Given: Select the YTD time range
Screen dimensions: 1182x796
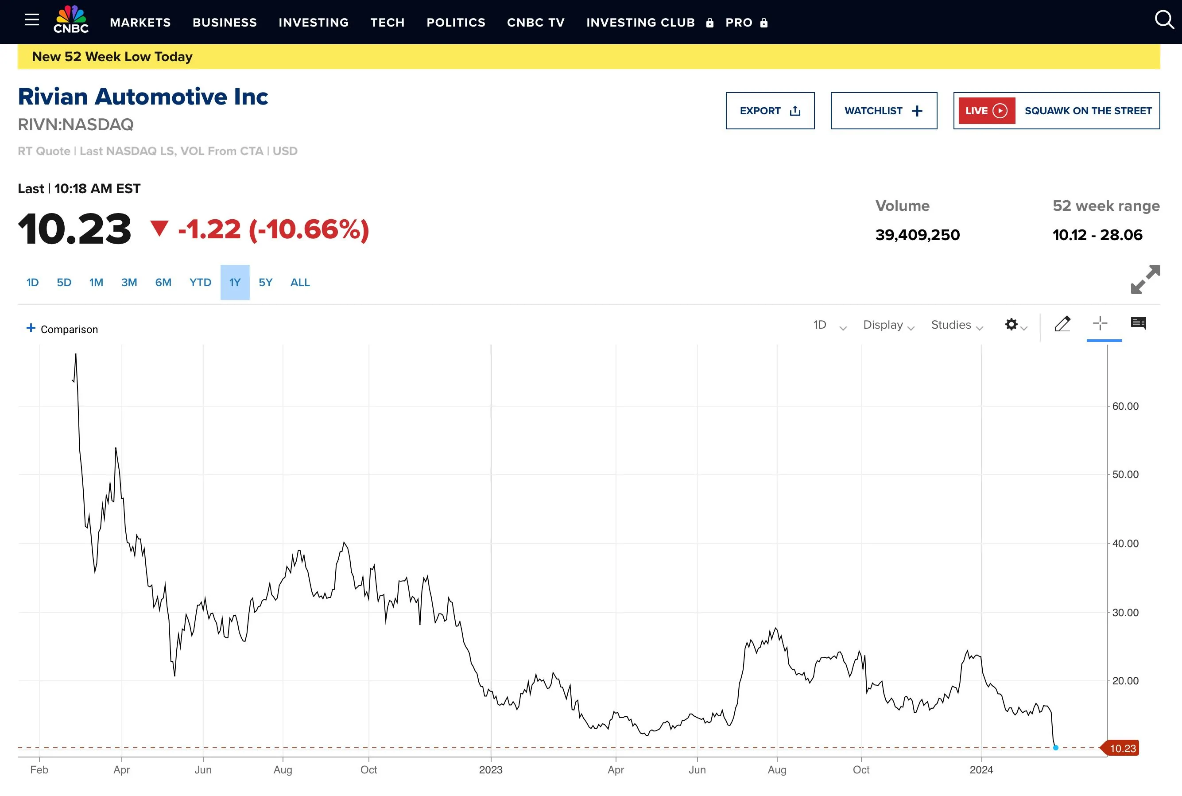Looking at the screenshot, I should pos(200,282).
